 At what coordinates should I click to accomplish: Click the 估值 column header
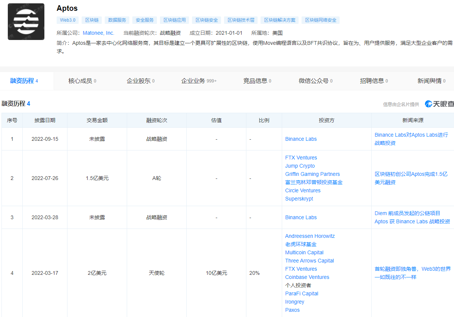click(x=216, y=120)
